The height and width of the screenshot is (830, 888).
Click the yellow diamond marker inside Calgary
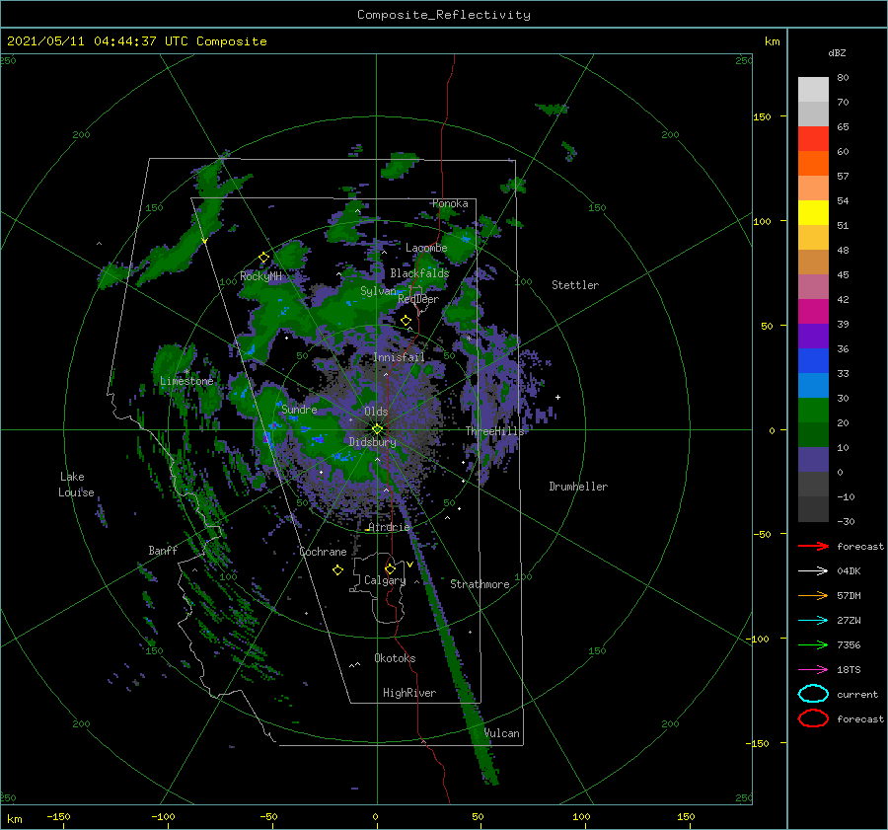pos(390,568)
